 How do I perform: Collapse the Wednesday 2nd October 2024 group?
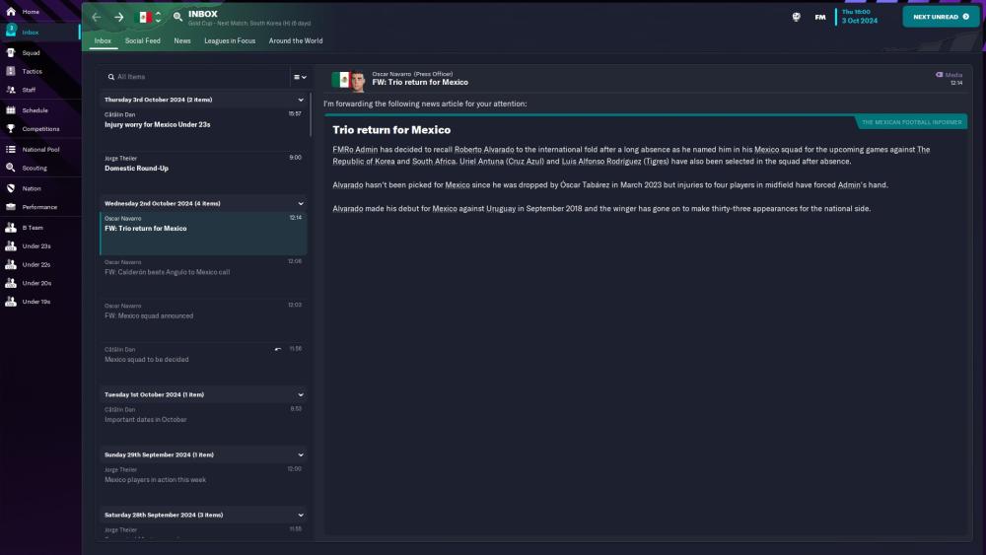click(301, 203)
